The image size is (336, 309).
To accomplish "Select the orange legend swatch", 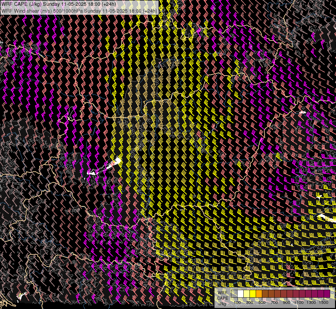I will [x=259, y=294].
